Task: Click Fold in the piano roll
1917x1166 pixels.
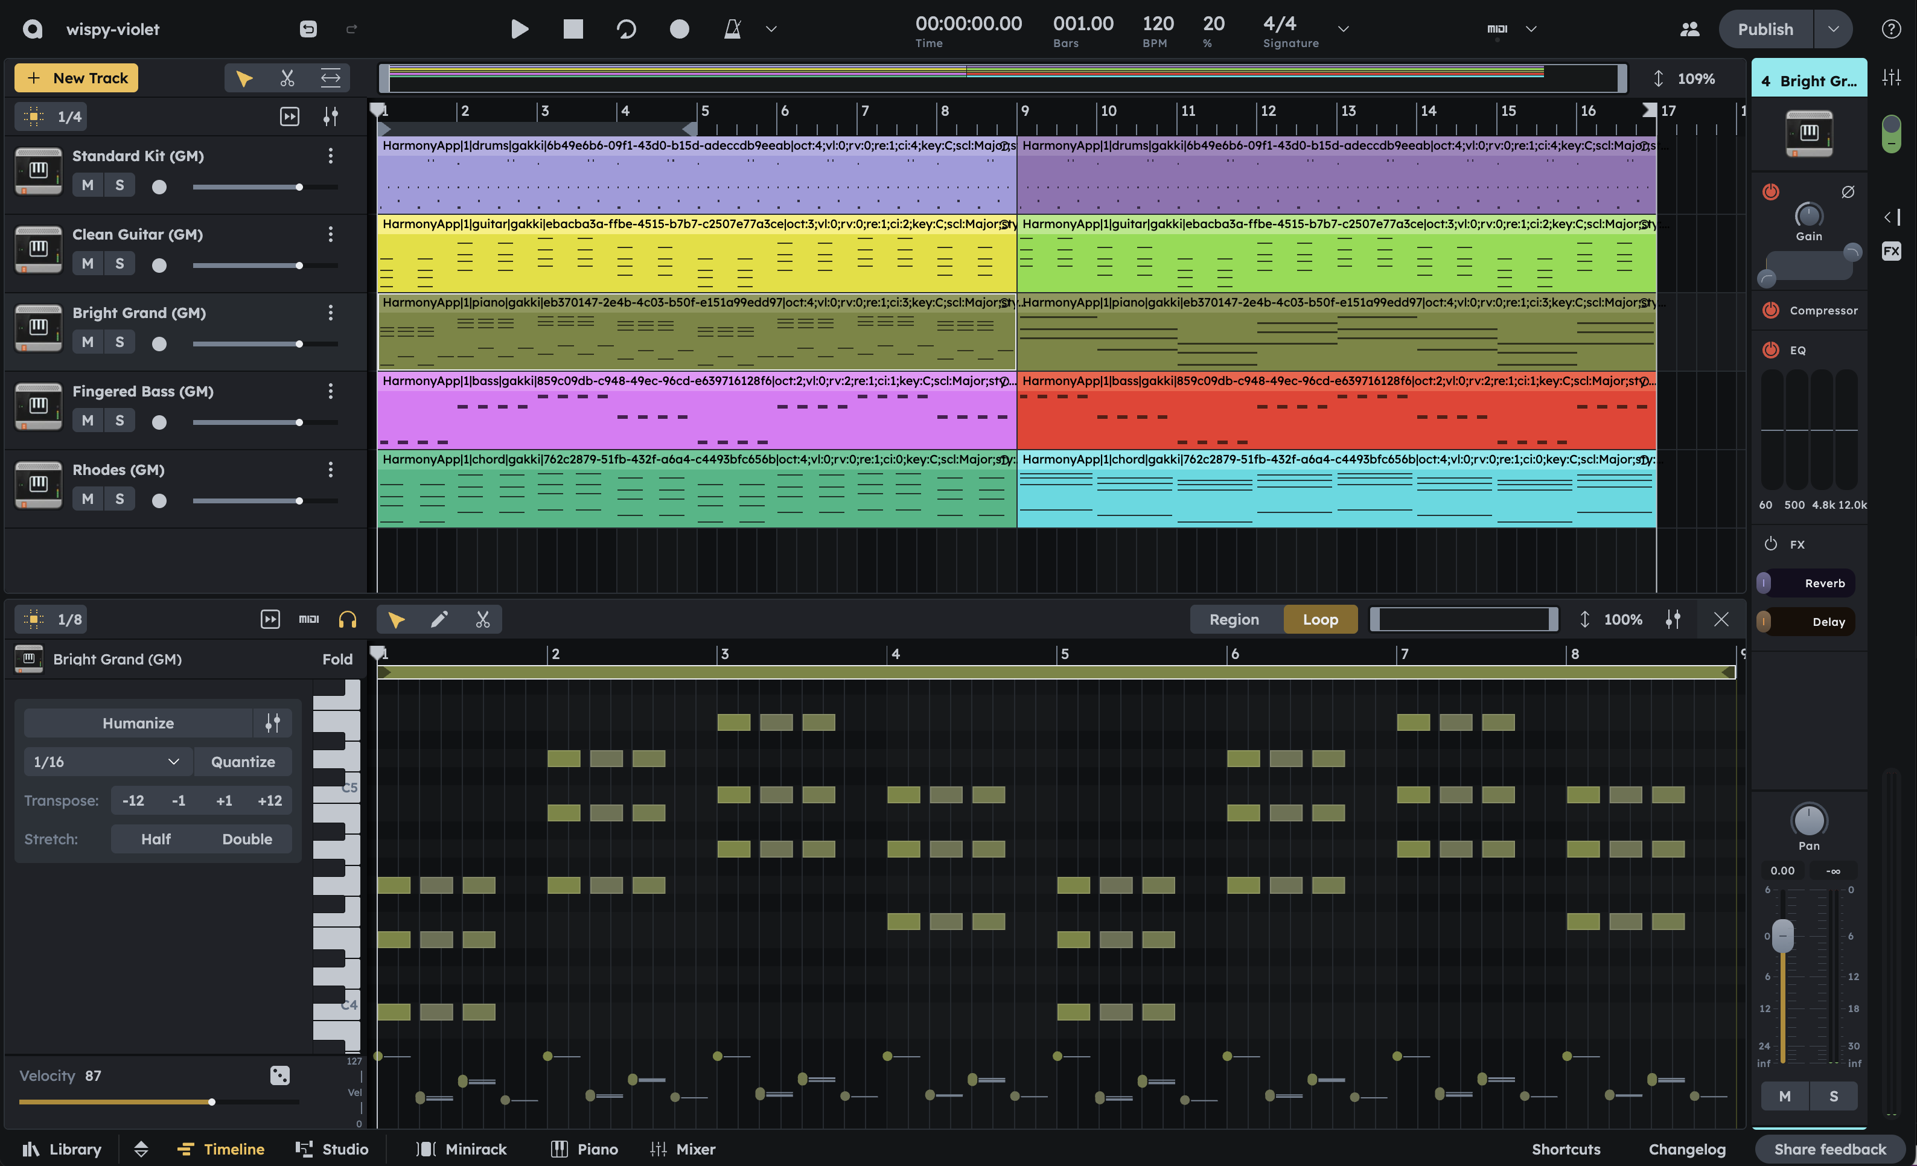Action: coord(337,660)
